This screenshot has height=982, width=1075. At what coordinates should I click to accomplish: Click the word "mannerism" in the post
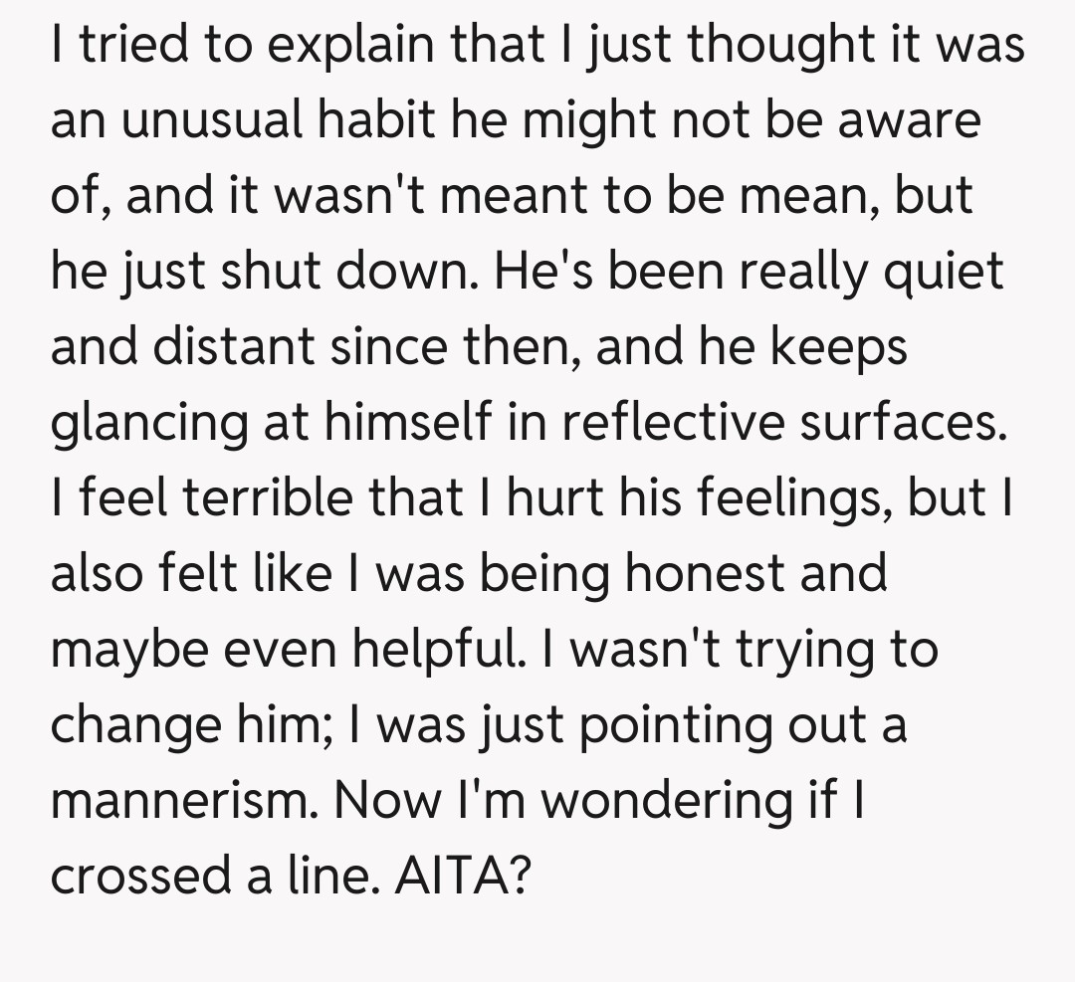click(182, 801)
